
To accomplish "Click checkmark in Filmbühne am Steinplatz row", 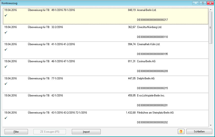I will click(6, 118).
